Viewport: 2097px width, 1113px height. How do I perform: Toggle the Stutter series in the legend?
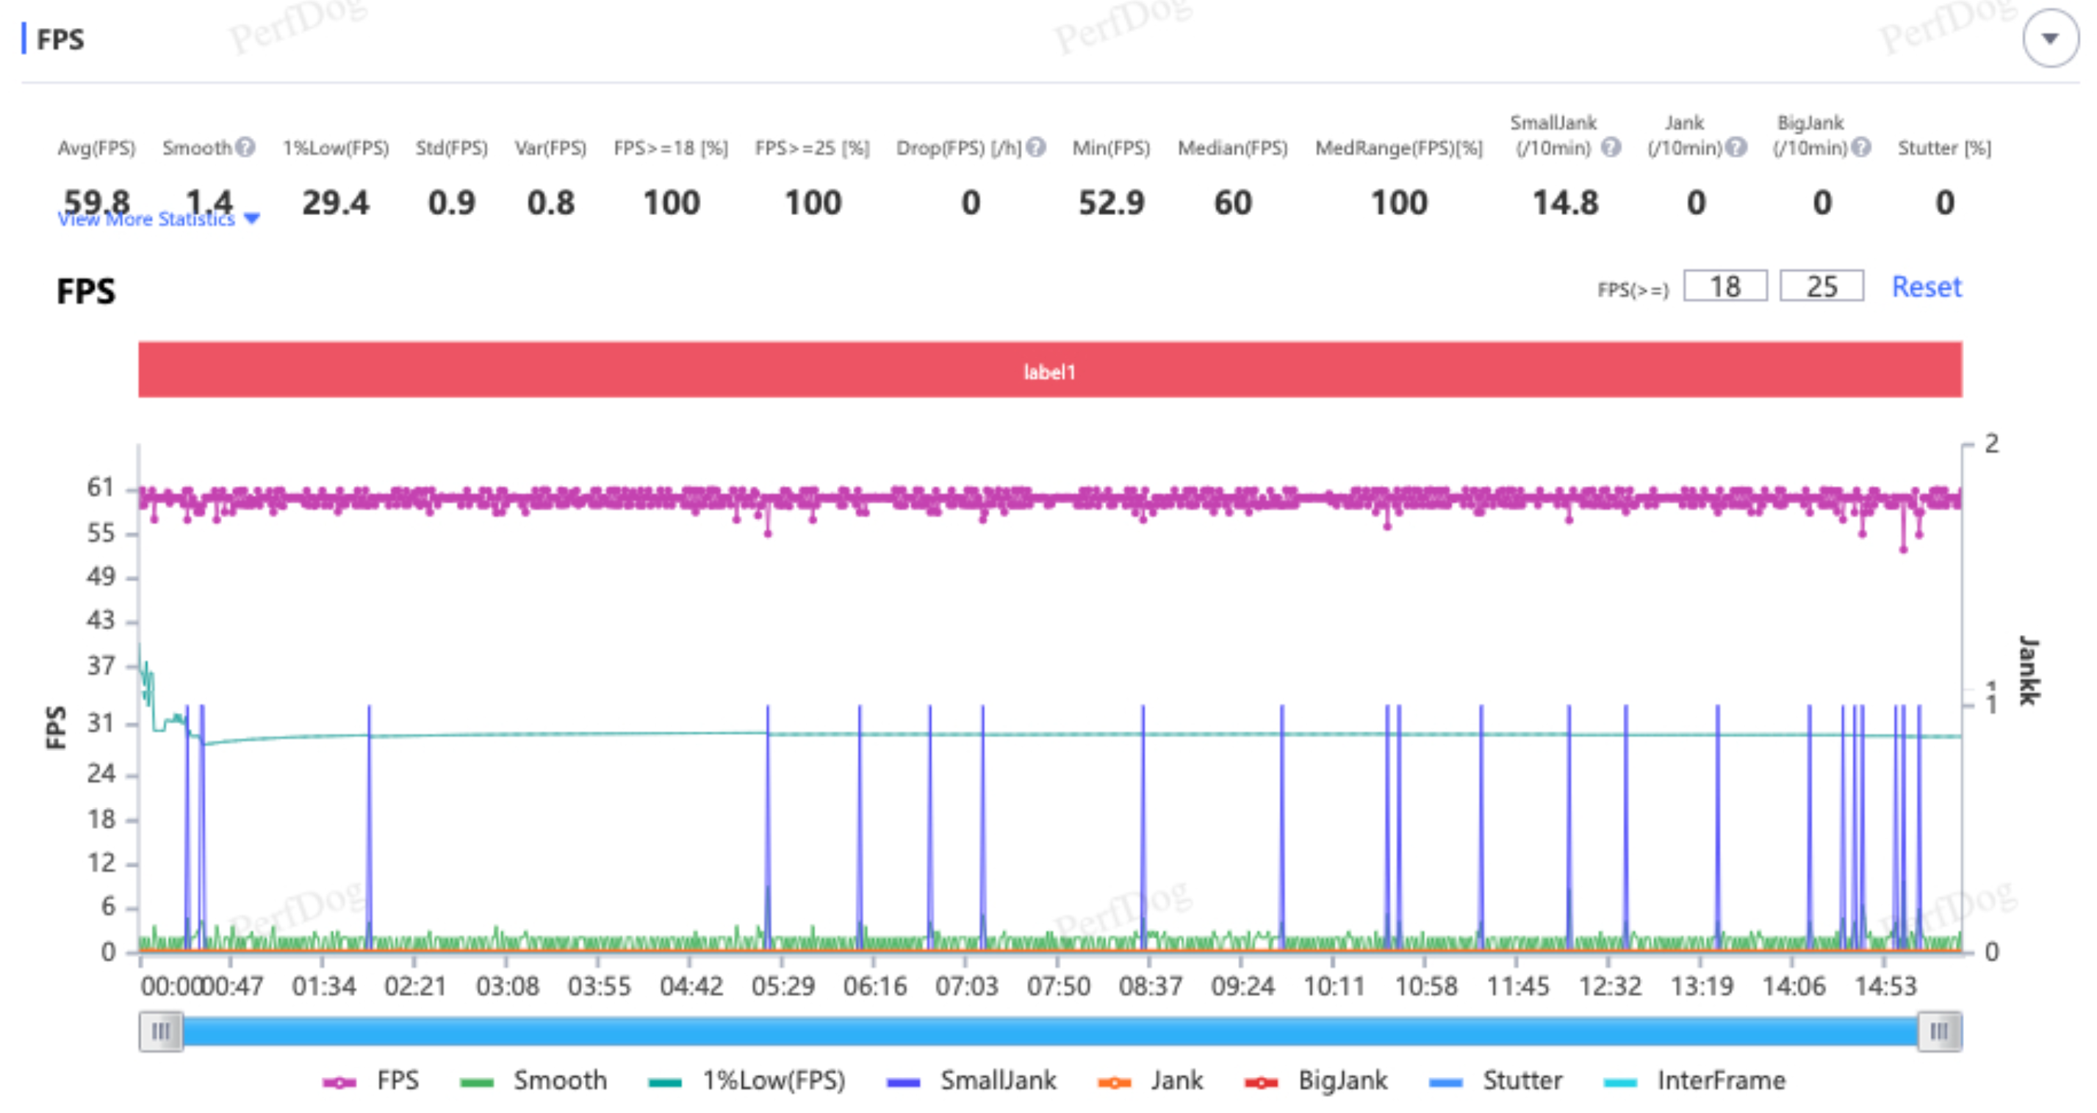point(1496,1081)
